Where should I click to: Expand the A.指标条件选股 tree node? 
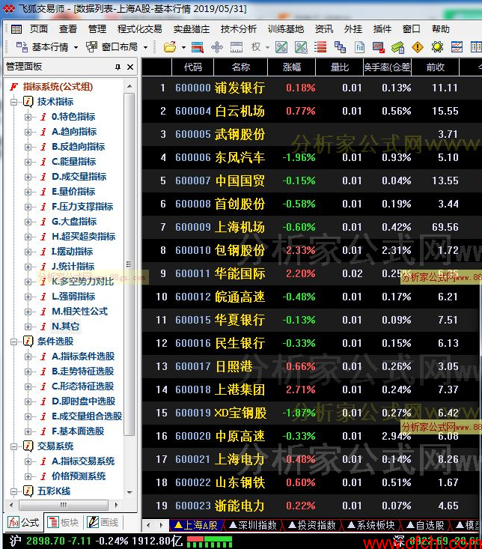point(28,357)
